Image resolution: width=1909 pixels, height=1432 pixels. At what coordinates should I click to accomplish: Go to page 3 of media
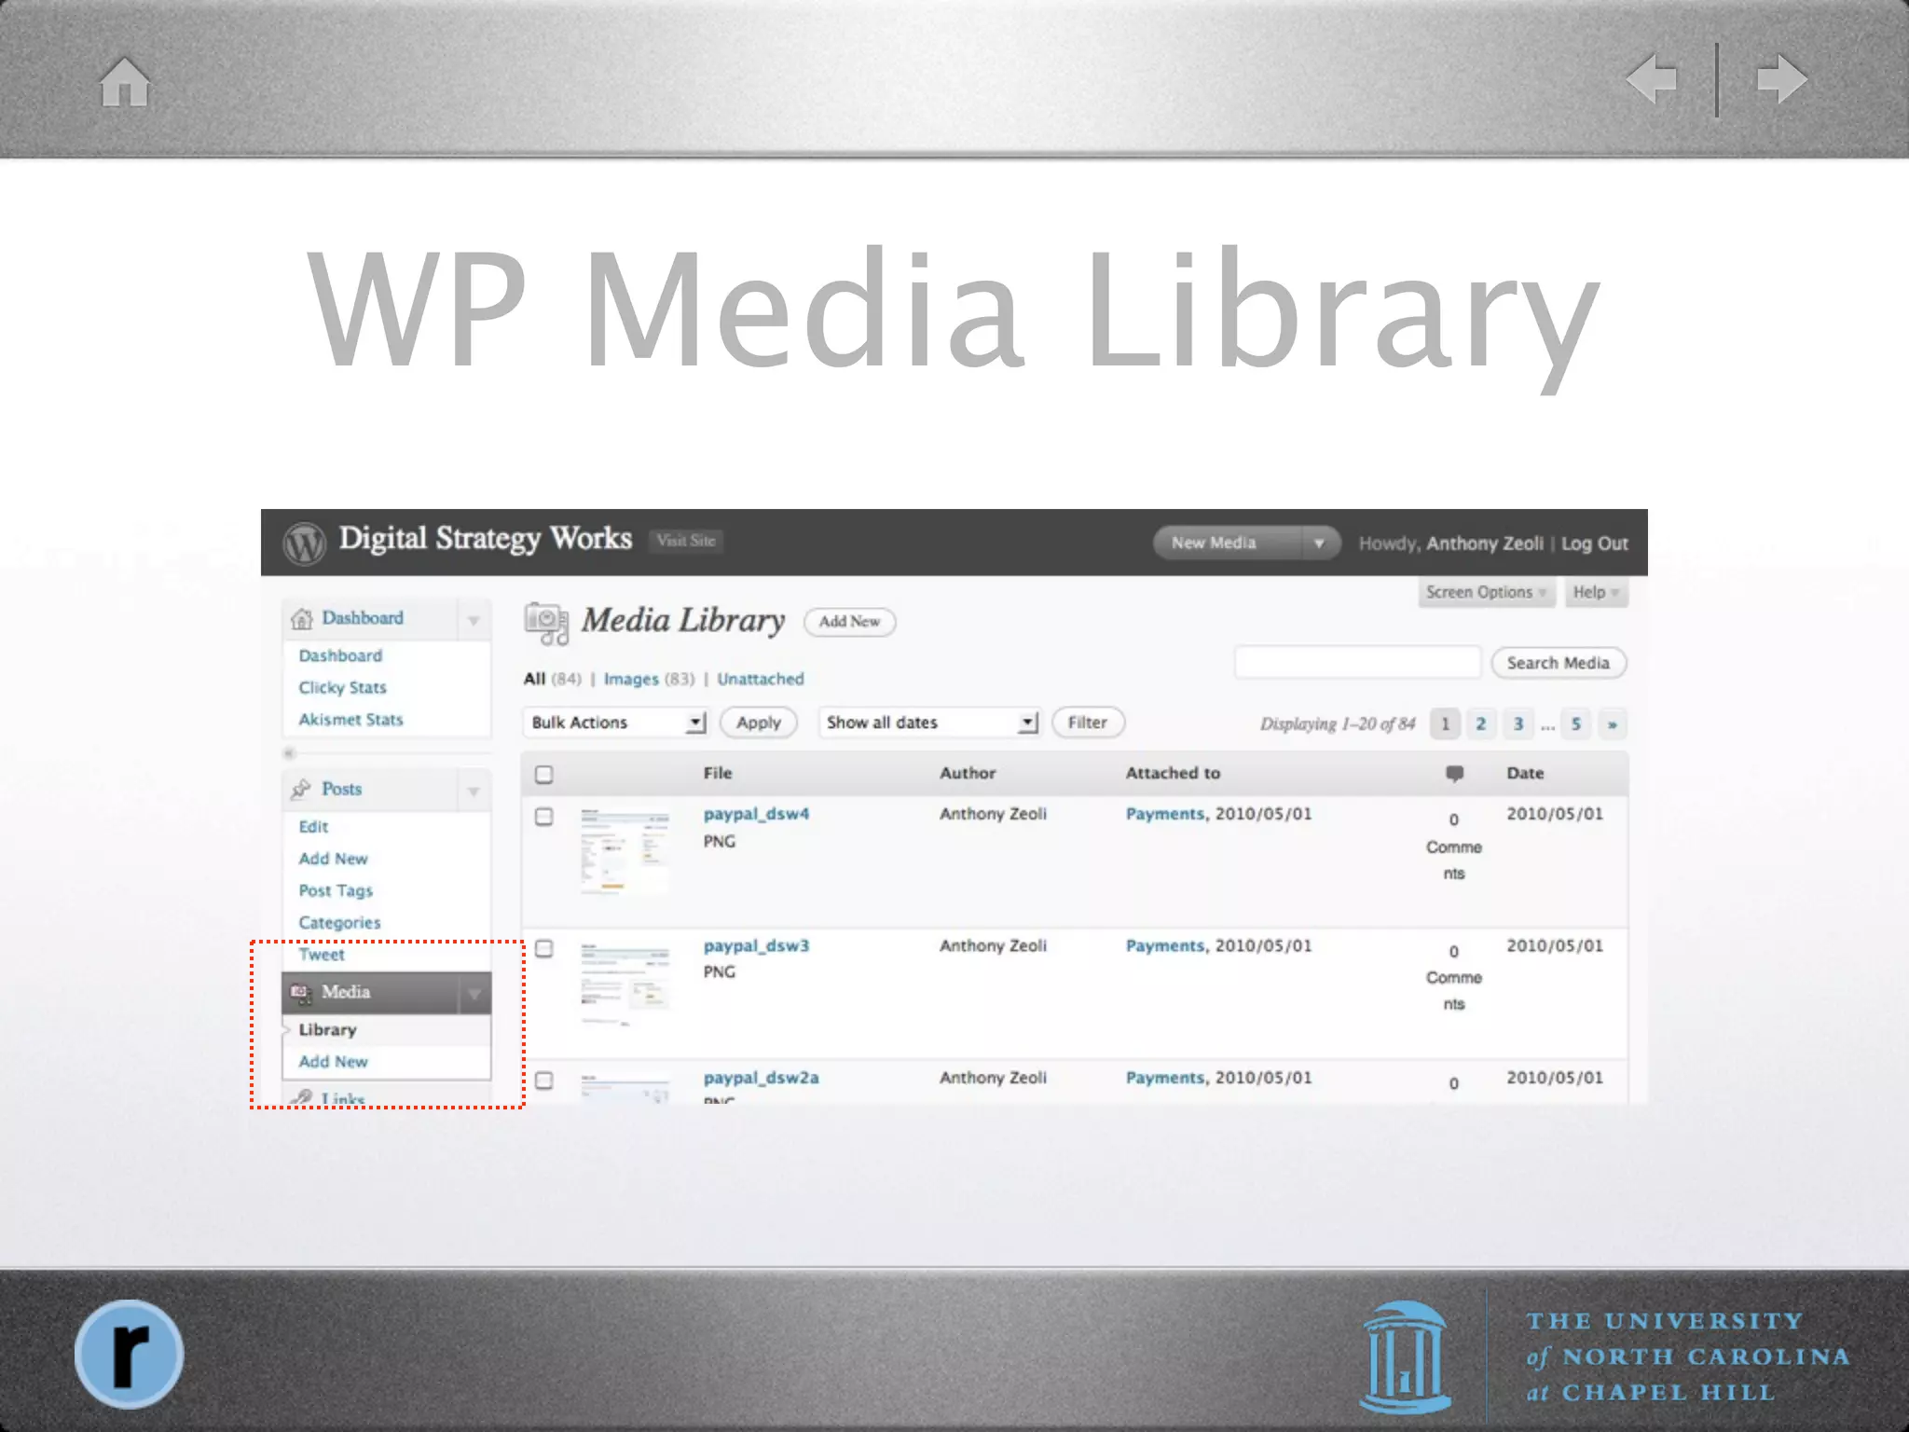[x=1518, y=723]
